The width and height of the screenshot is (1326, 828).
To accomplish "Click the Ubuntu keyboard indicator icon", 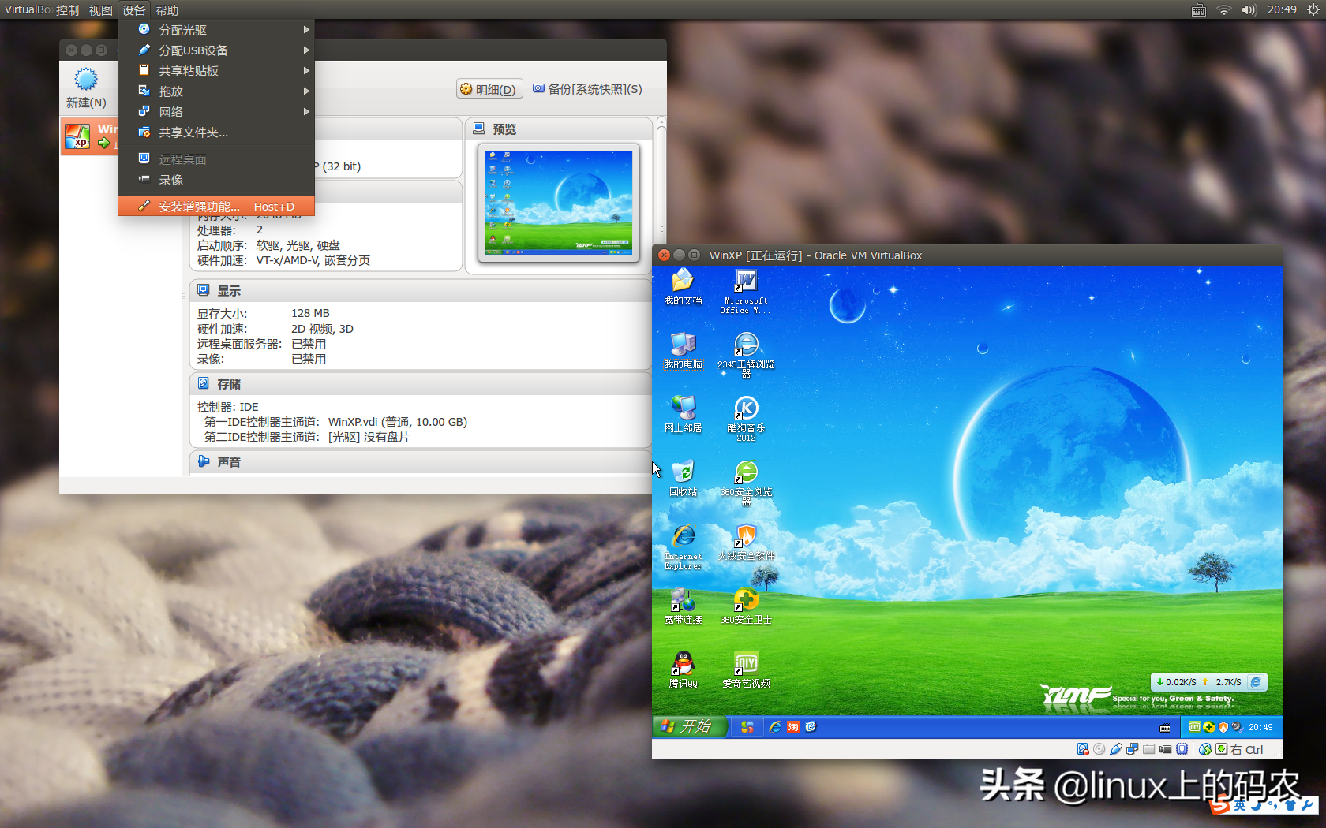I will pos(1198,9).
